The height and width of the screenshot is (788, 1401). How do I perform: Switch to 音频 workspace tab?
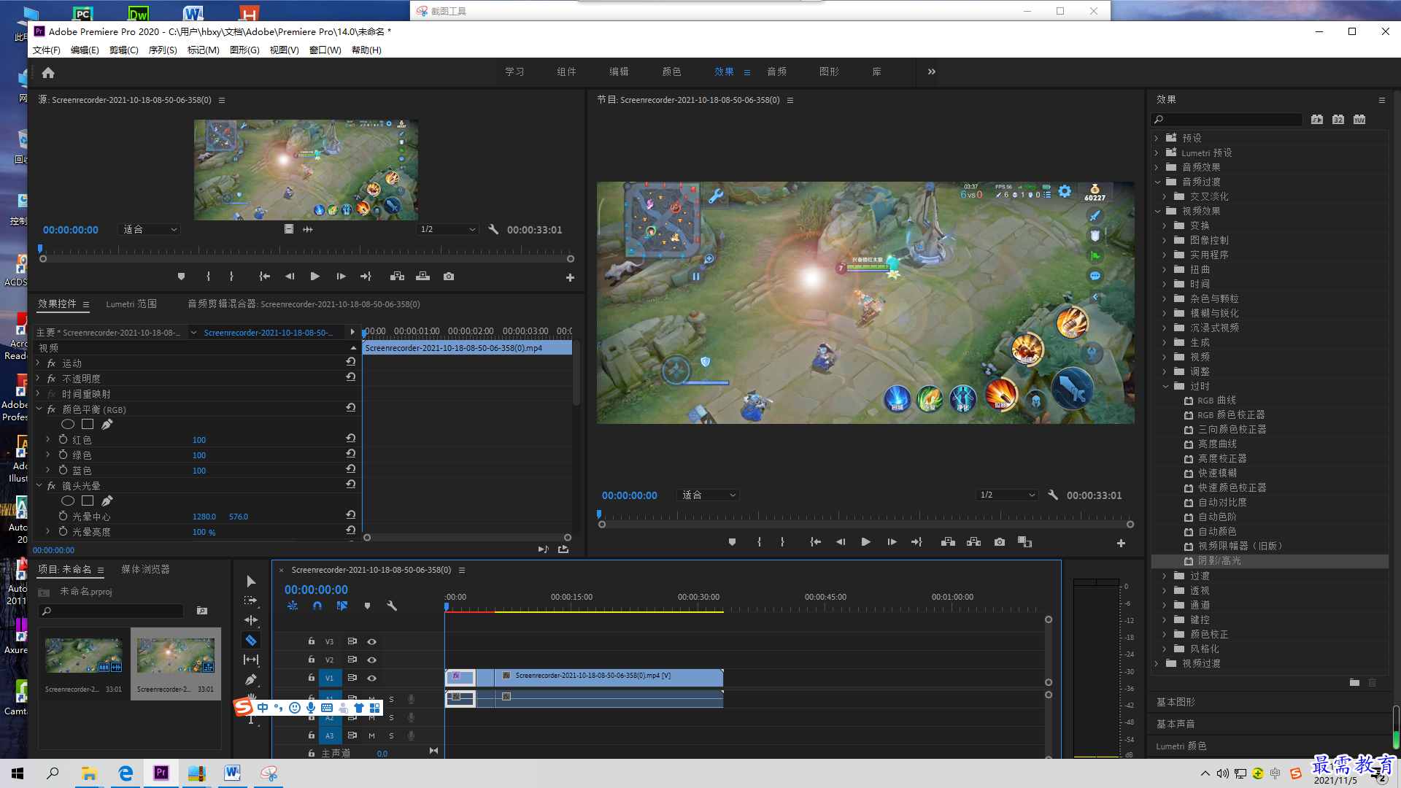[x=776, y=72]
